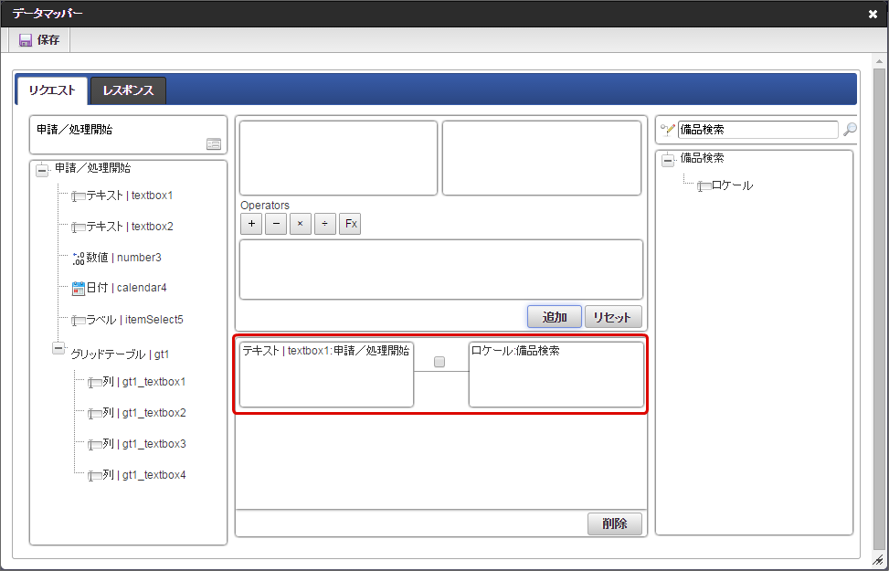889x571 pixels.
Task: Click the 備品検索 search input field
Action: pos(758,130)
